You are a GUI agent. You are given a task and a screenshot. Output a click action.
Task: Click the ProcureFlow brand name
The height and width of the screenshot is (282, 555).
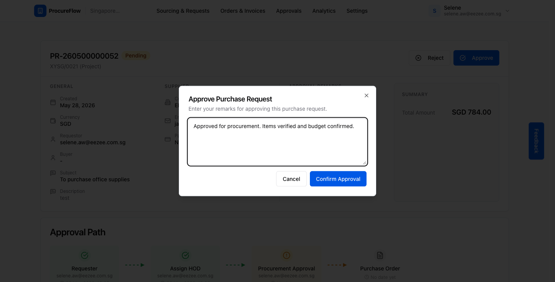tap(65, 11)
